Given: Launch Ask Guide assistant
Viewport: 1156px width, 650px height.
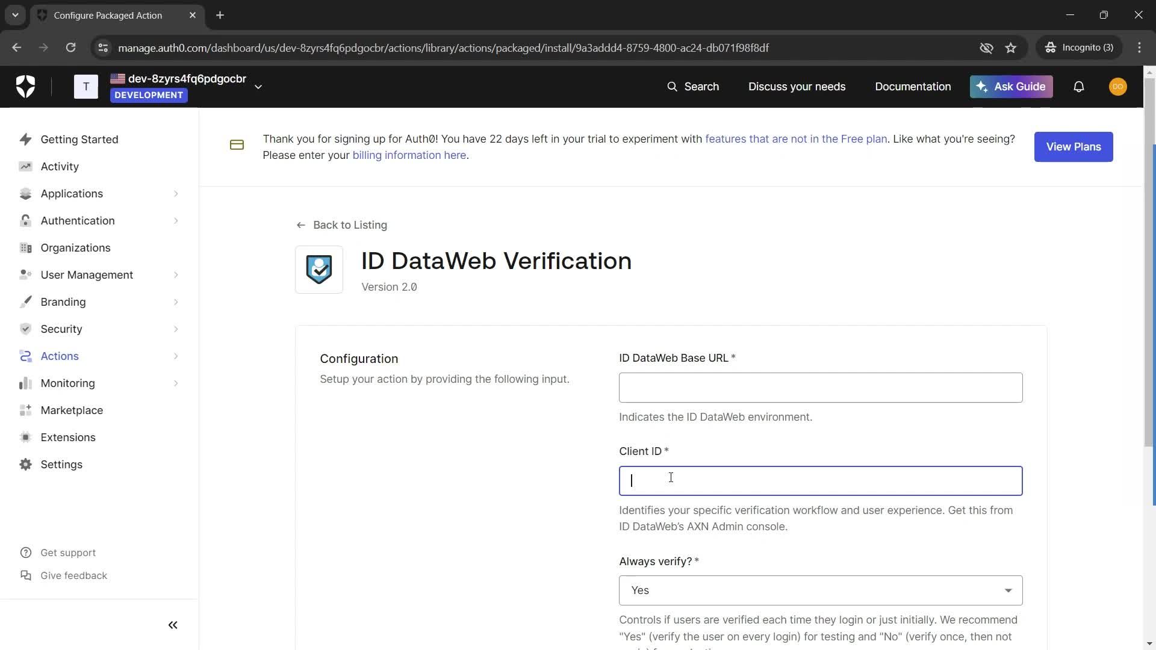Looking at the screenshot, I should (x=1011, y=87).
